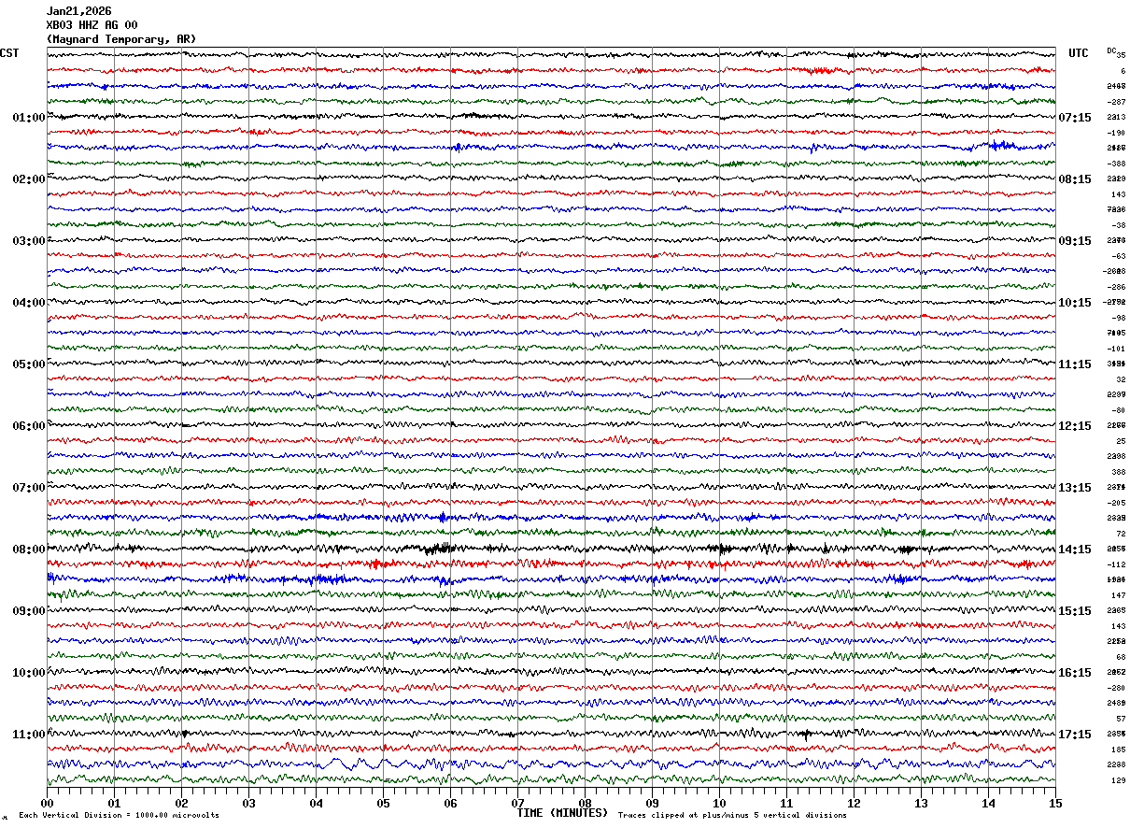Select minute tick 03 on the time axis
Image resolution: width=1130 pixels, height=828 pixels.
coord(248,803)
